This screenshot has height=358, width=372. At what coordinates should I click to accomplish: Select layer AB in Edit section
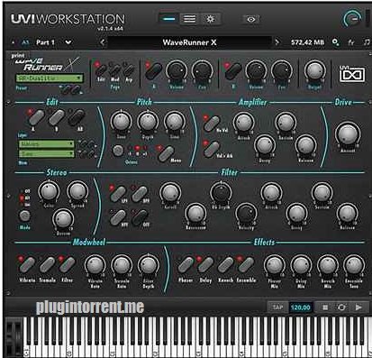coord(77,117)
